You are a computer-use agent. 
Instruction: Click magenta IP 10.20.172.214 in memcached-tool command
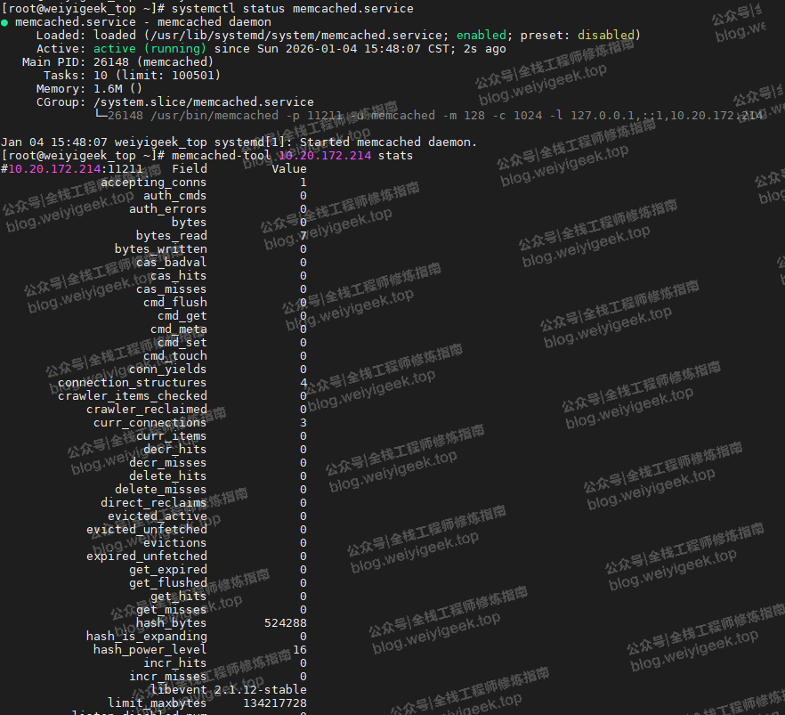click(325, 156)
